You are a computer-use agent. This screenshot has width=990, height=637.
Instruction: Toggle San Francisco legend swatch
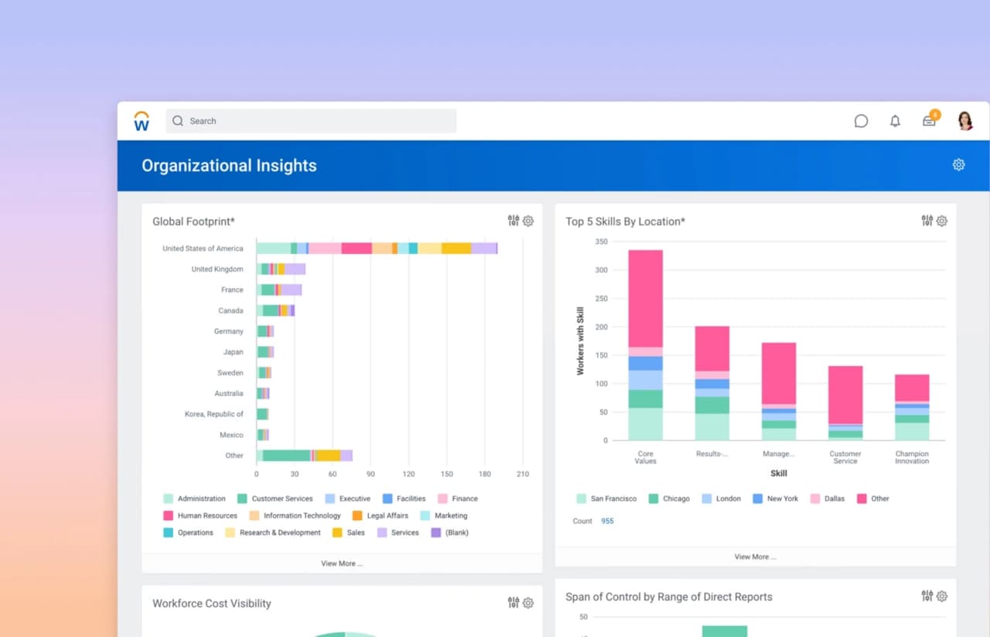tap(582, 498)
